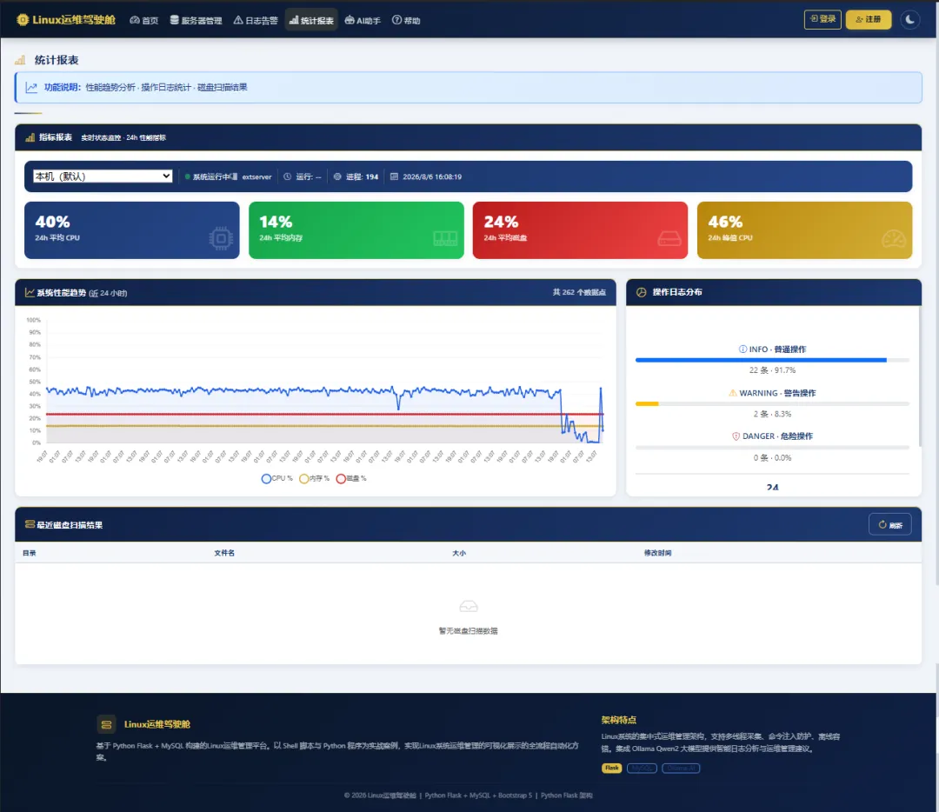
Task: Toggle the 内存 % legend series
Action: 315,478
